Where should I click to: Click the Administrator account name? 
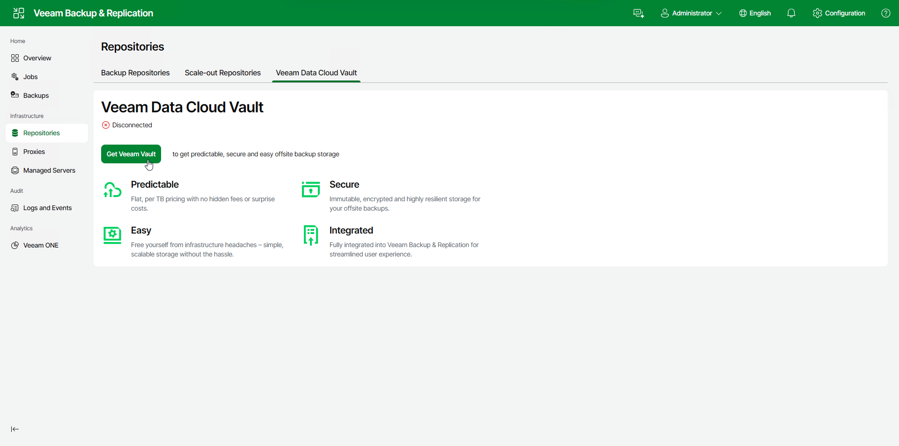[x=692, y=13]
